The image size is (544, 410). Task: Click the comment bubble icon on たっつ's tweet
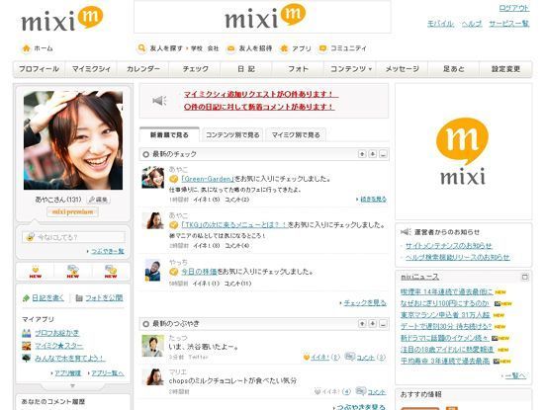click(x=350, y=357)
